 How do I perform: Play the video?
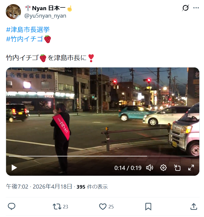(x=14, y=168)
